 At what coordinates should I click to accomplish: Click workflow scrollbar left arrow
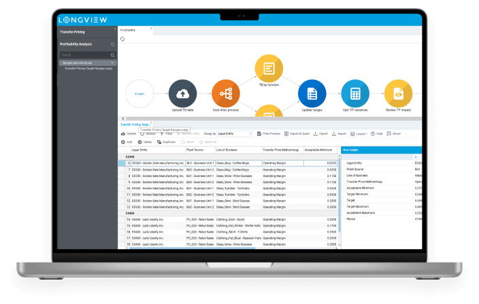(123, 119)
